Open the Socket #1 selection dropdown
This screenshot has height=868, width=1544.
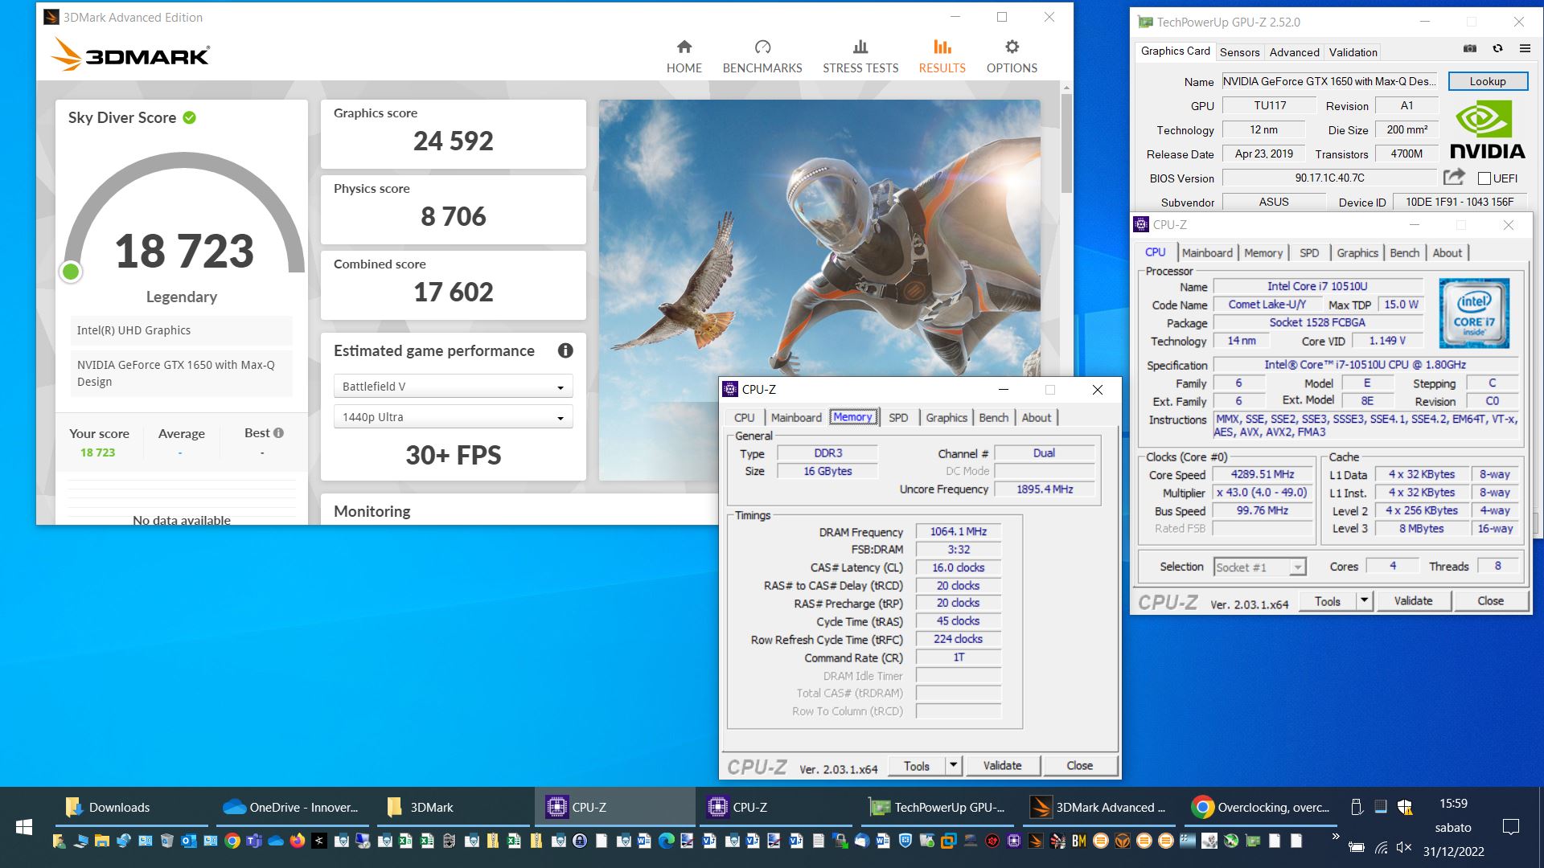tap(1259, 567)
